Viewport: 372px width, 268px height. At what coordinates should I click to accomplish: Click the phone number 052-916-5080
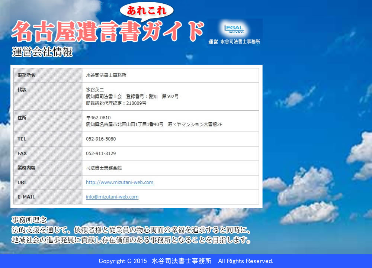101,139
